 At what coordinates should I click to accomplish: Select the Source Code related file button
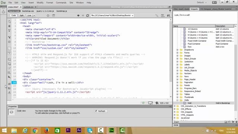pos(14,11)
